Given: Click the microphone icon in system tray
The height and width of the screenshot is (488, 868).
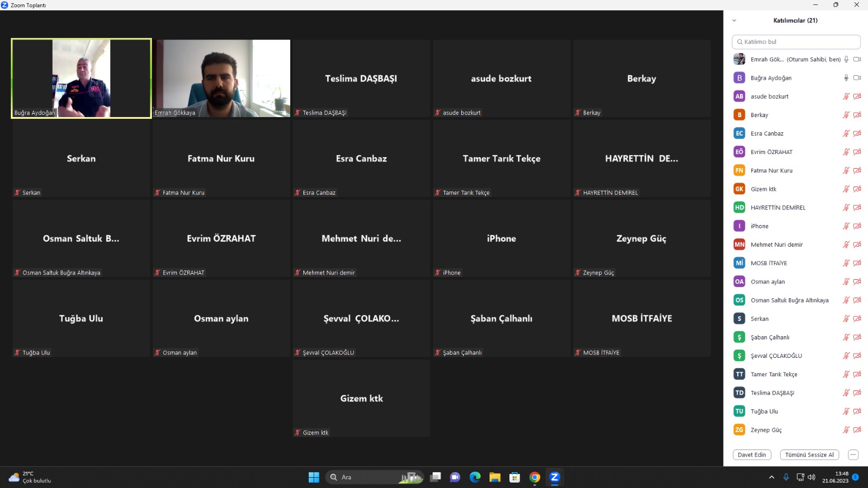Looking at the screenshot, I should pyautogui.click(x=786, y=477).
